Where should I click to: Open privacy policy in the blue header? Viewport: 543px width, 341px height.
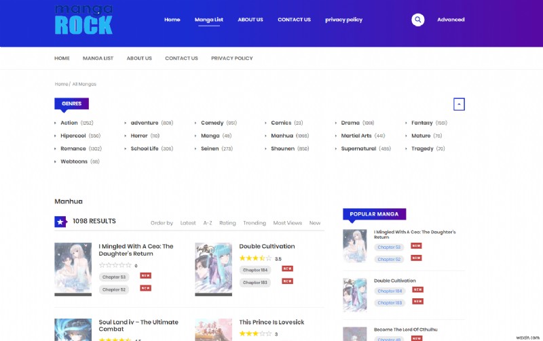tap(343, 20)
